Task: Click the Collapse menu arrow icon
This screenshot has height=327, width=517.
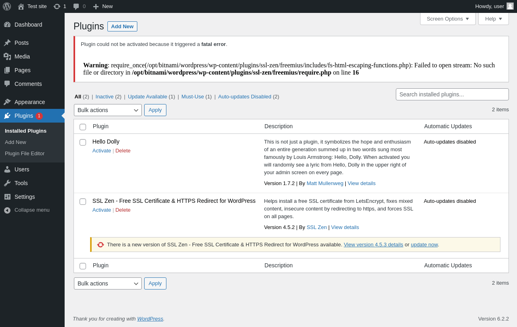Action: (x=7, y=210)
